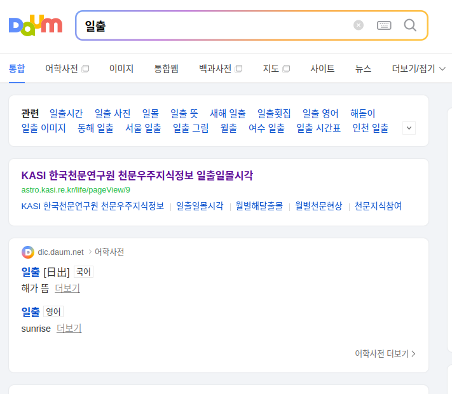Open the virtual keyboard icon

(x=384, y=25)
